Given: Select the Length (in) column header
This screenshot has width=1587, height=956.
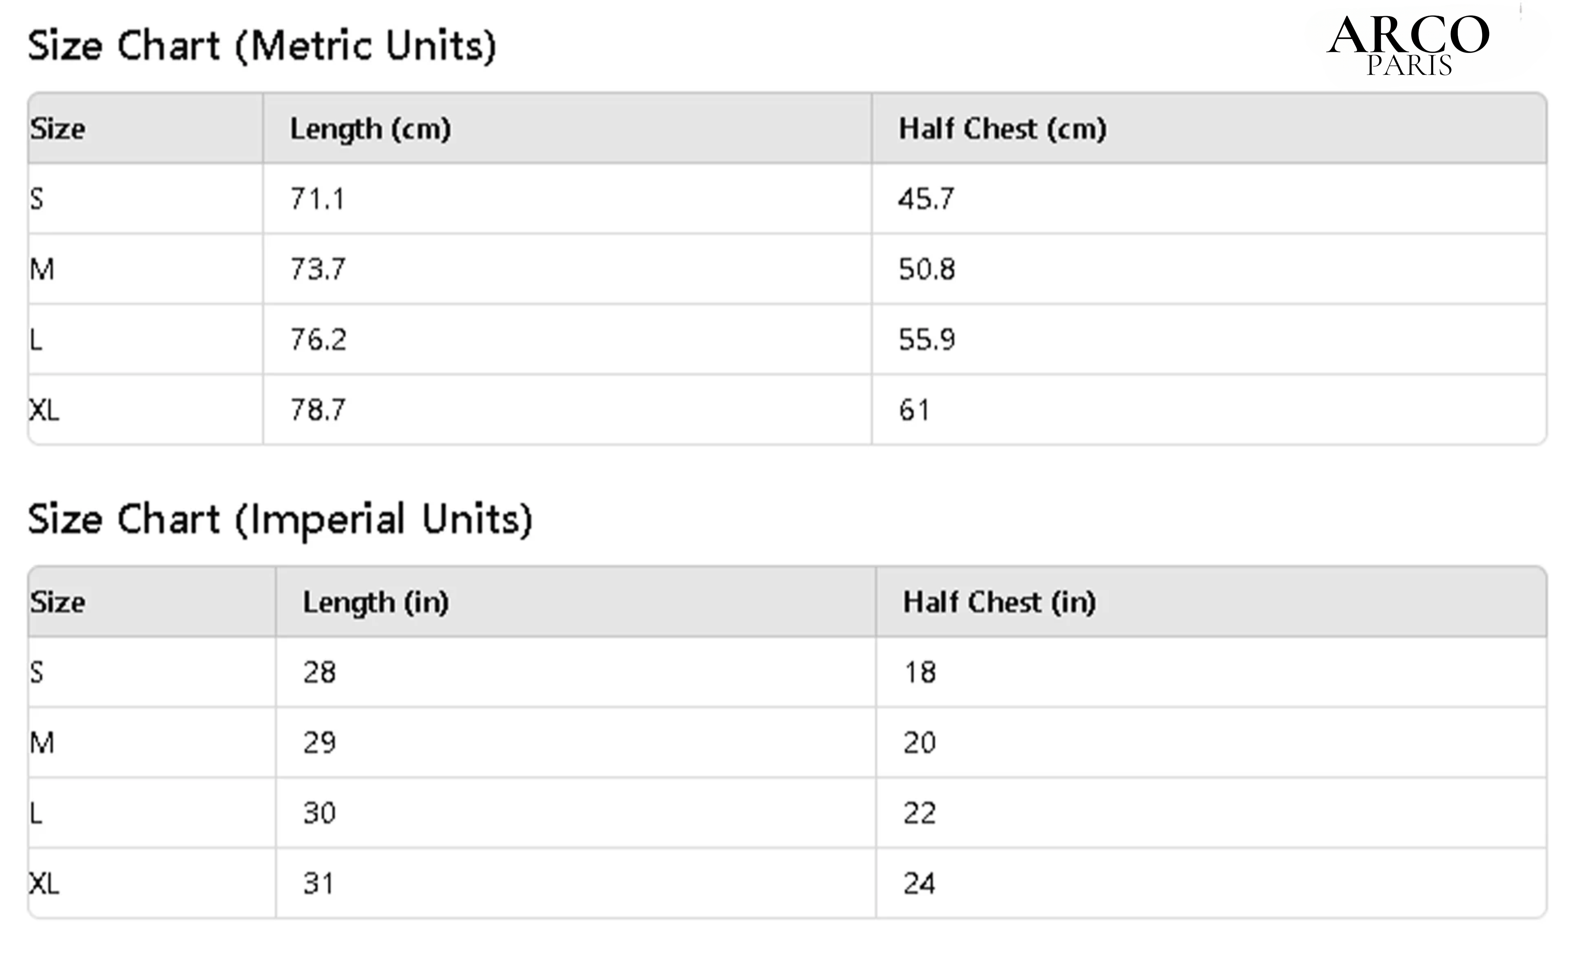Looking at the screenshot, I should (x=375, y=603).
